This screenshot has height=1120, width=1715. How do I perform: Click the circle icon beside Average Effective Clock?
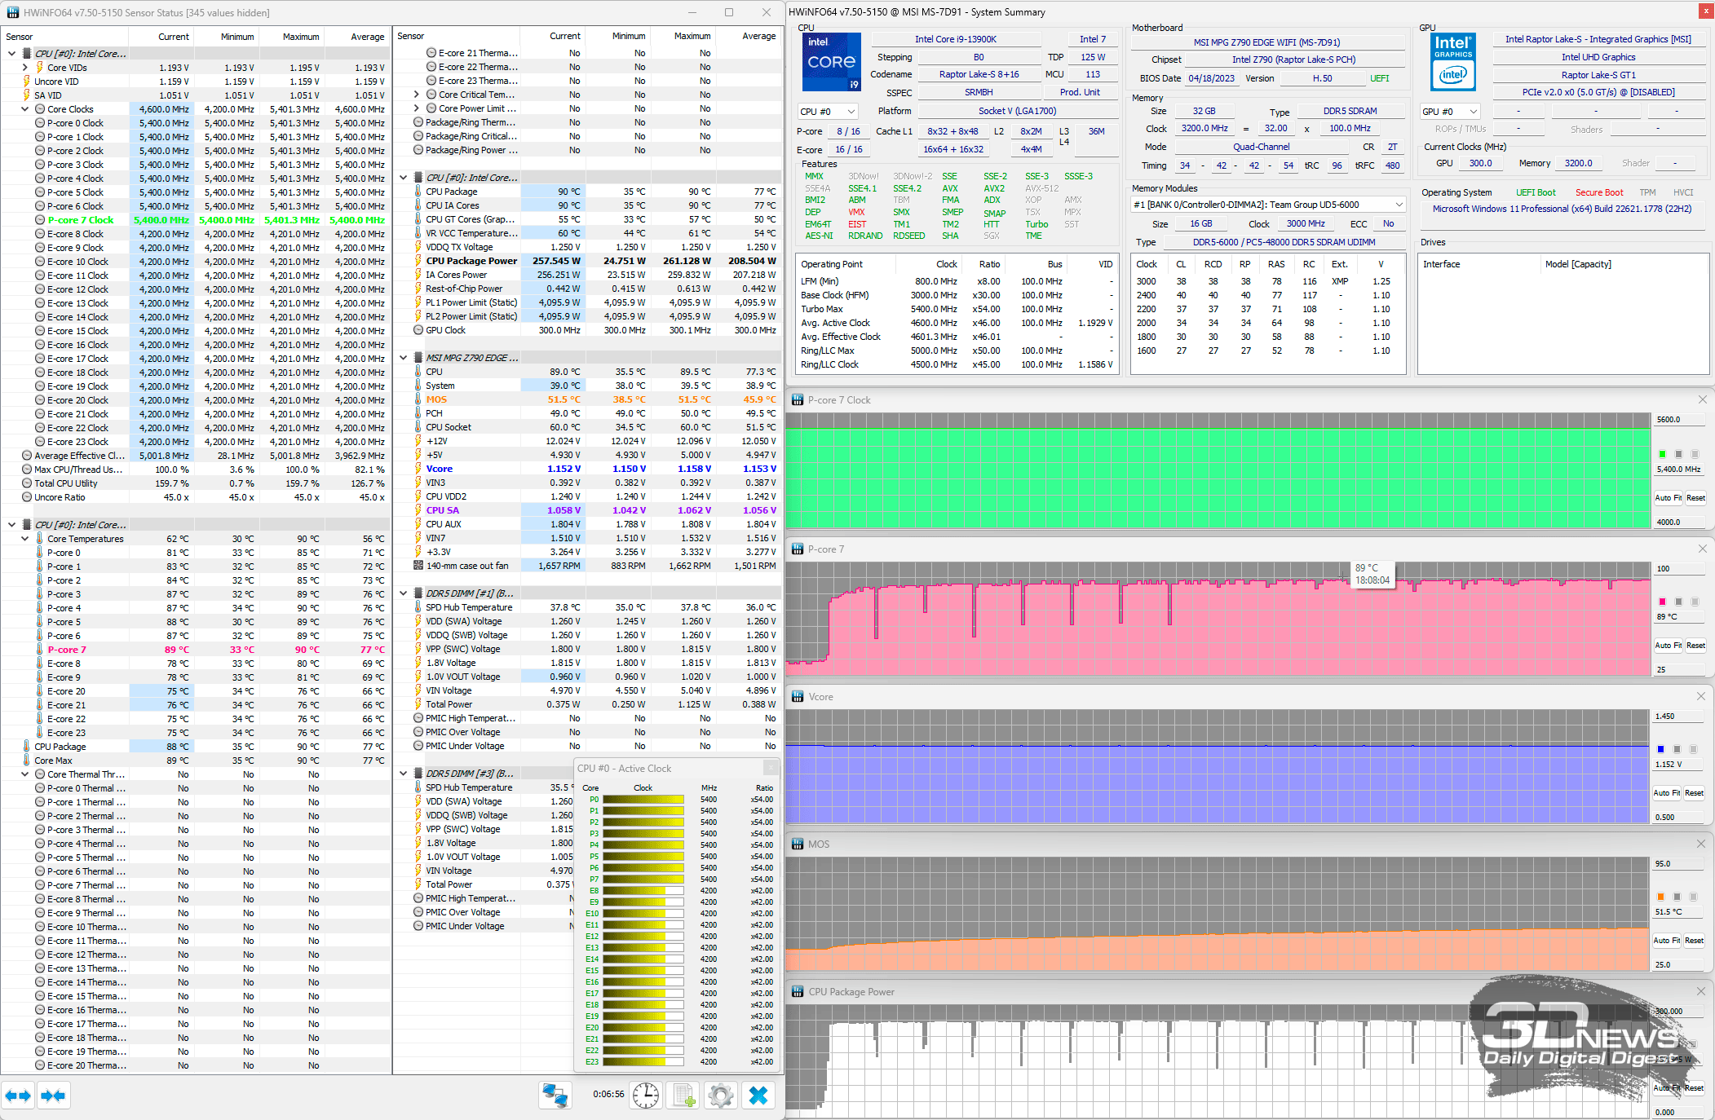[27, 456]
